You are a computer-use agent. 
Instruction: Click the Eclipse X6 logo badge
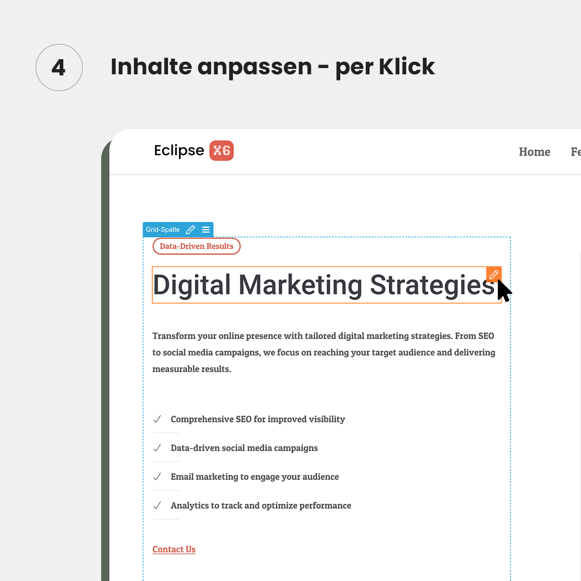(x=221, y=151)
